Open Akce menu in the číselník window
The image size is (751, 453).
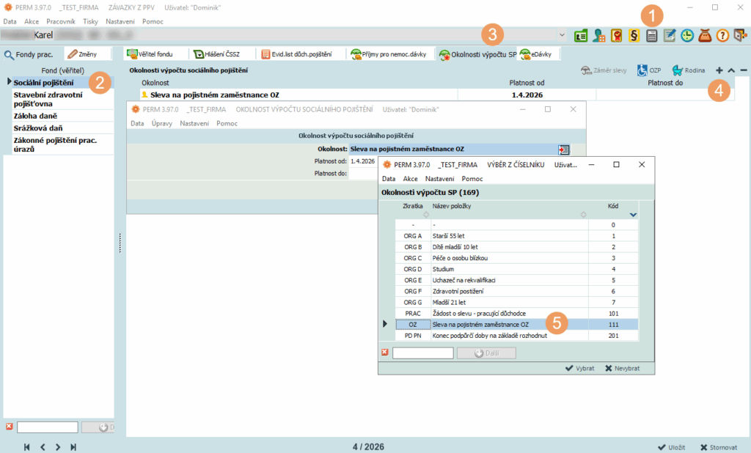point(410,179)
